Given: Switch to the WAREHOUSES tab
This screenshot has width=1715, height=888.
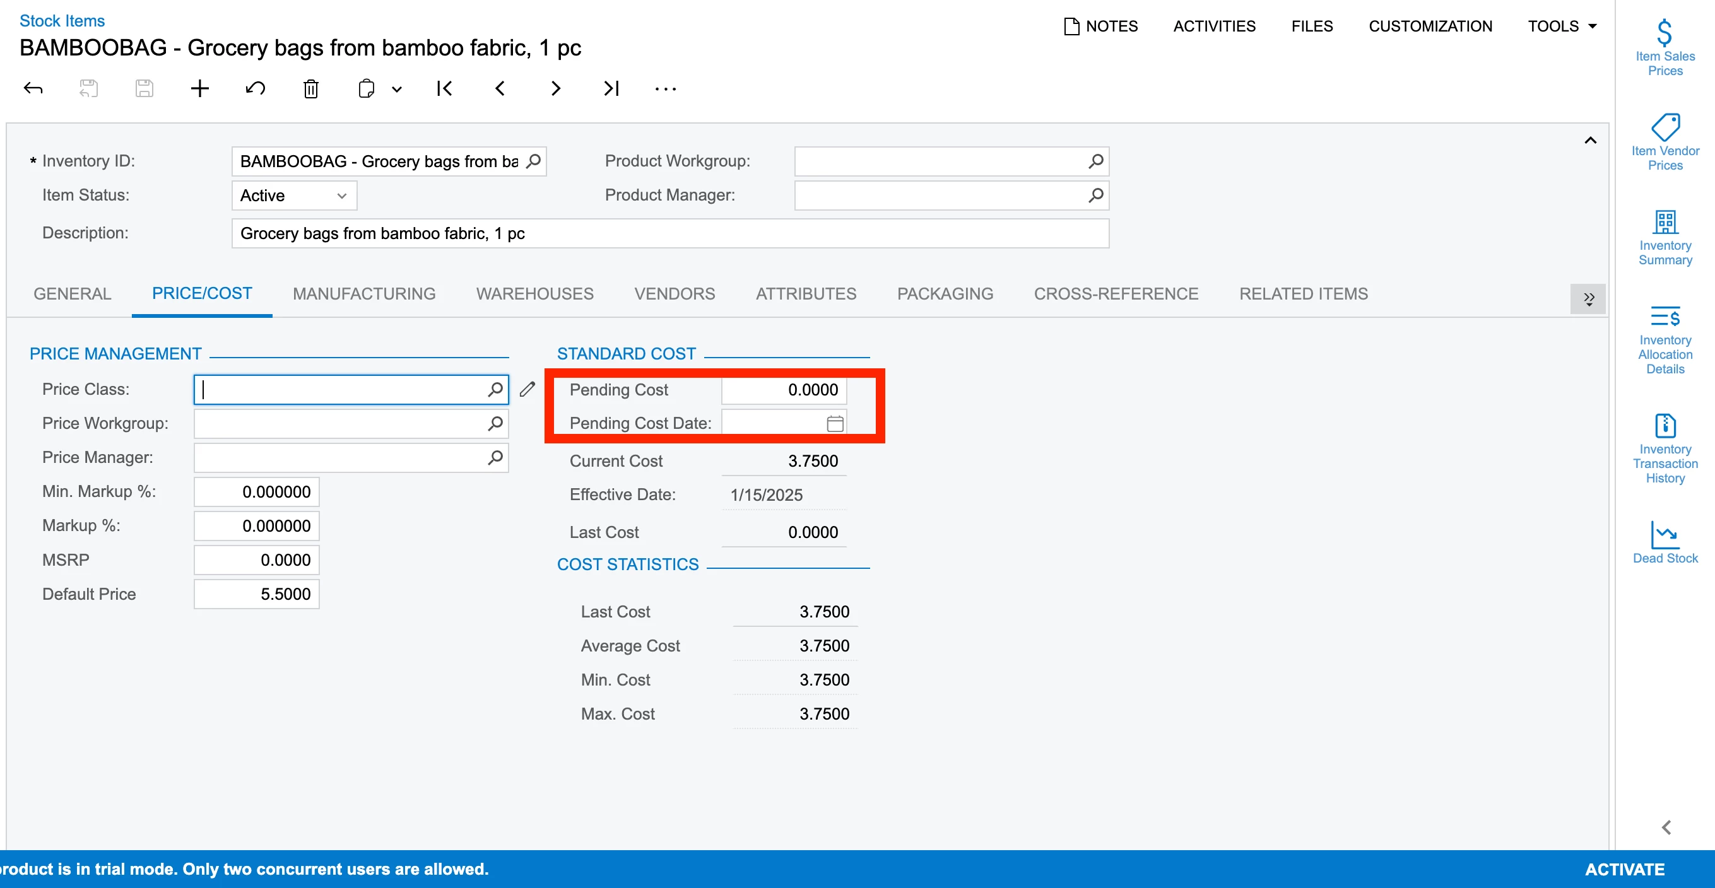Looking at the screenshot, I should coord(534,293).
